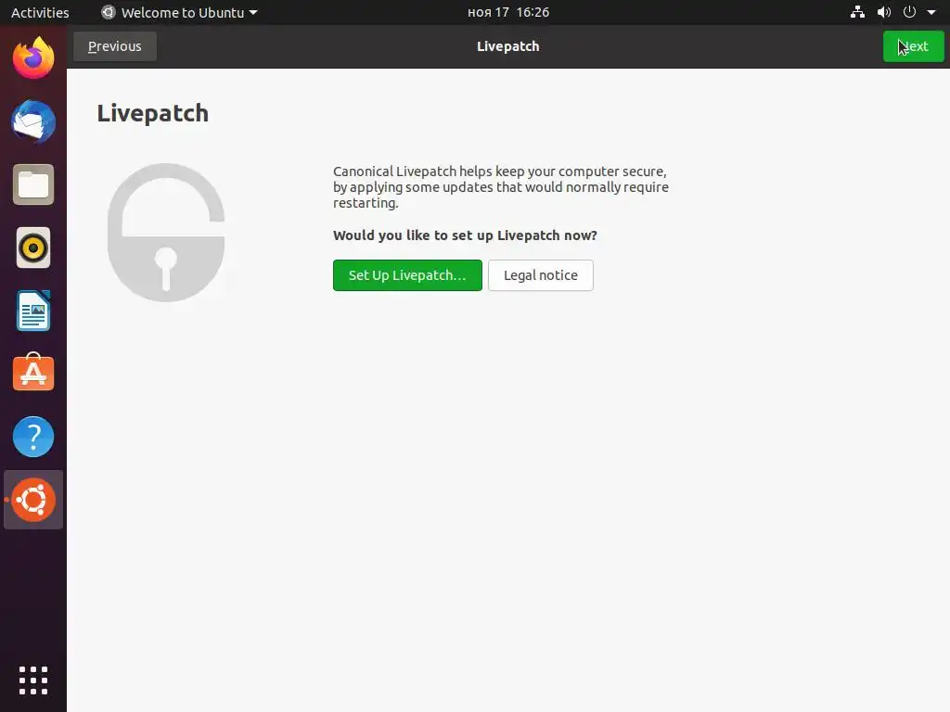
Task: Open the Files manager dock icon
Action: point(33,184)
